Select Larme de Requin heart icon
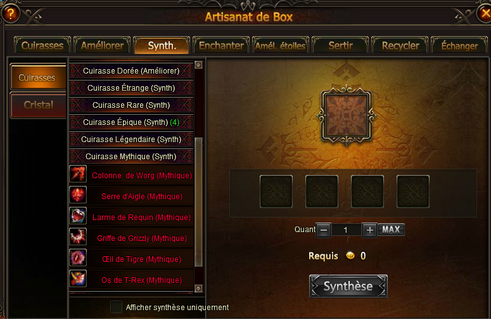Screen dimensions: 491x319 point(78,216)
